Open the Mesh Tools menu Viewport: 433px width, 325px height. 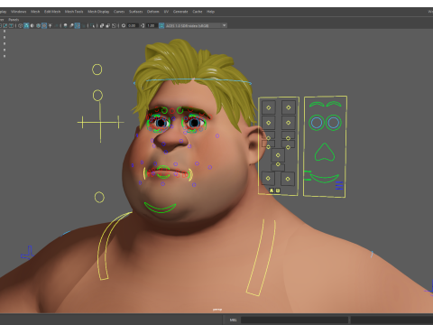pyautogui.click(x=74, y=12)
